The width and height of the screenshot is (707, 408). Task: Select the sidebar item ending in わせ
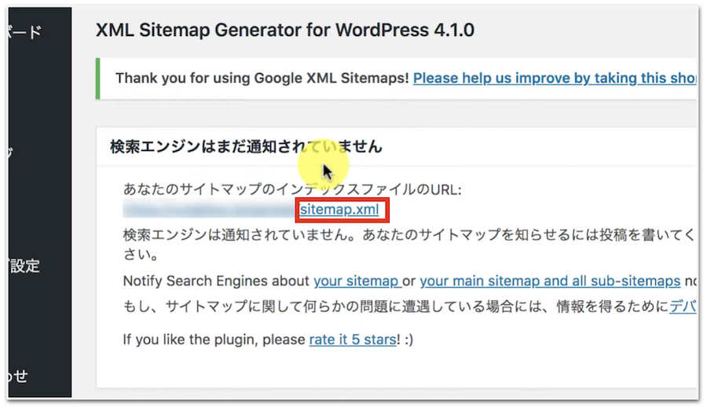point(14,376)
